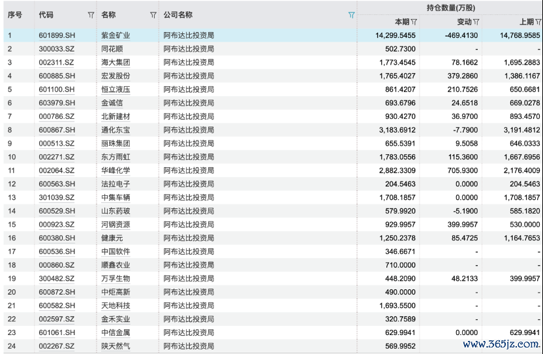Select the stock name 中炬高新

pos(116,293)
